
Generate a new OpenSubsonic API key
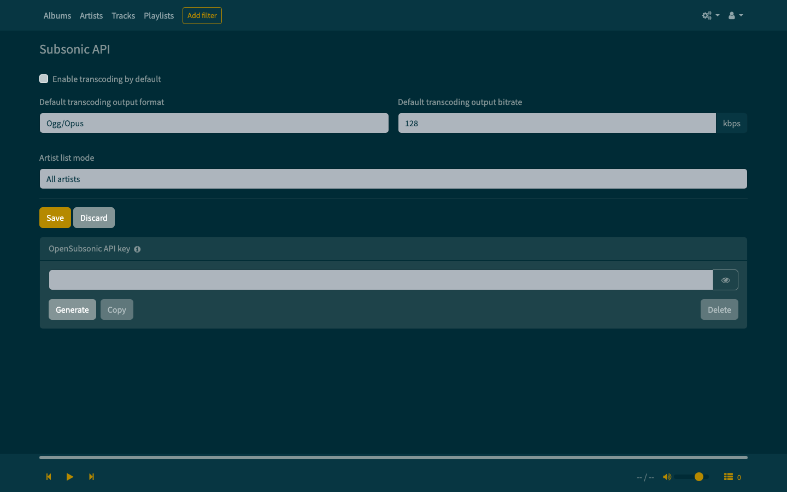click(x=72, y=309)
